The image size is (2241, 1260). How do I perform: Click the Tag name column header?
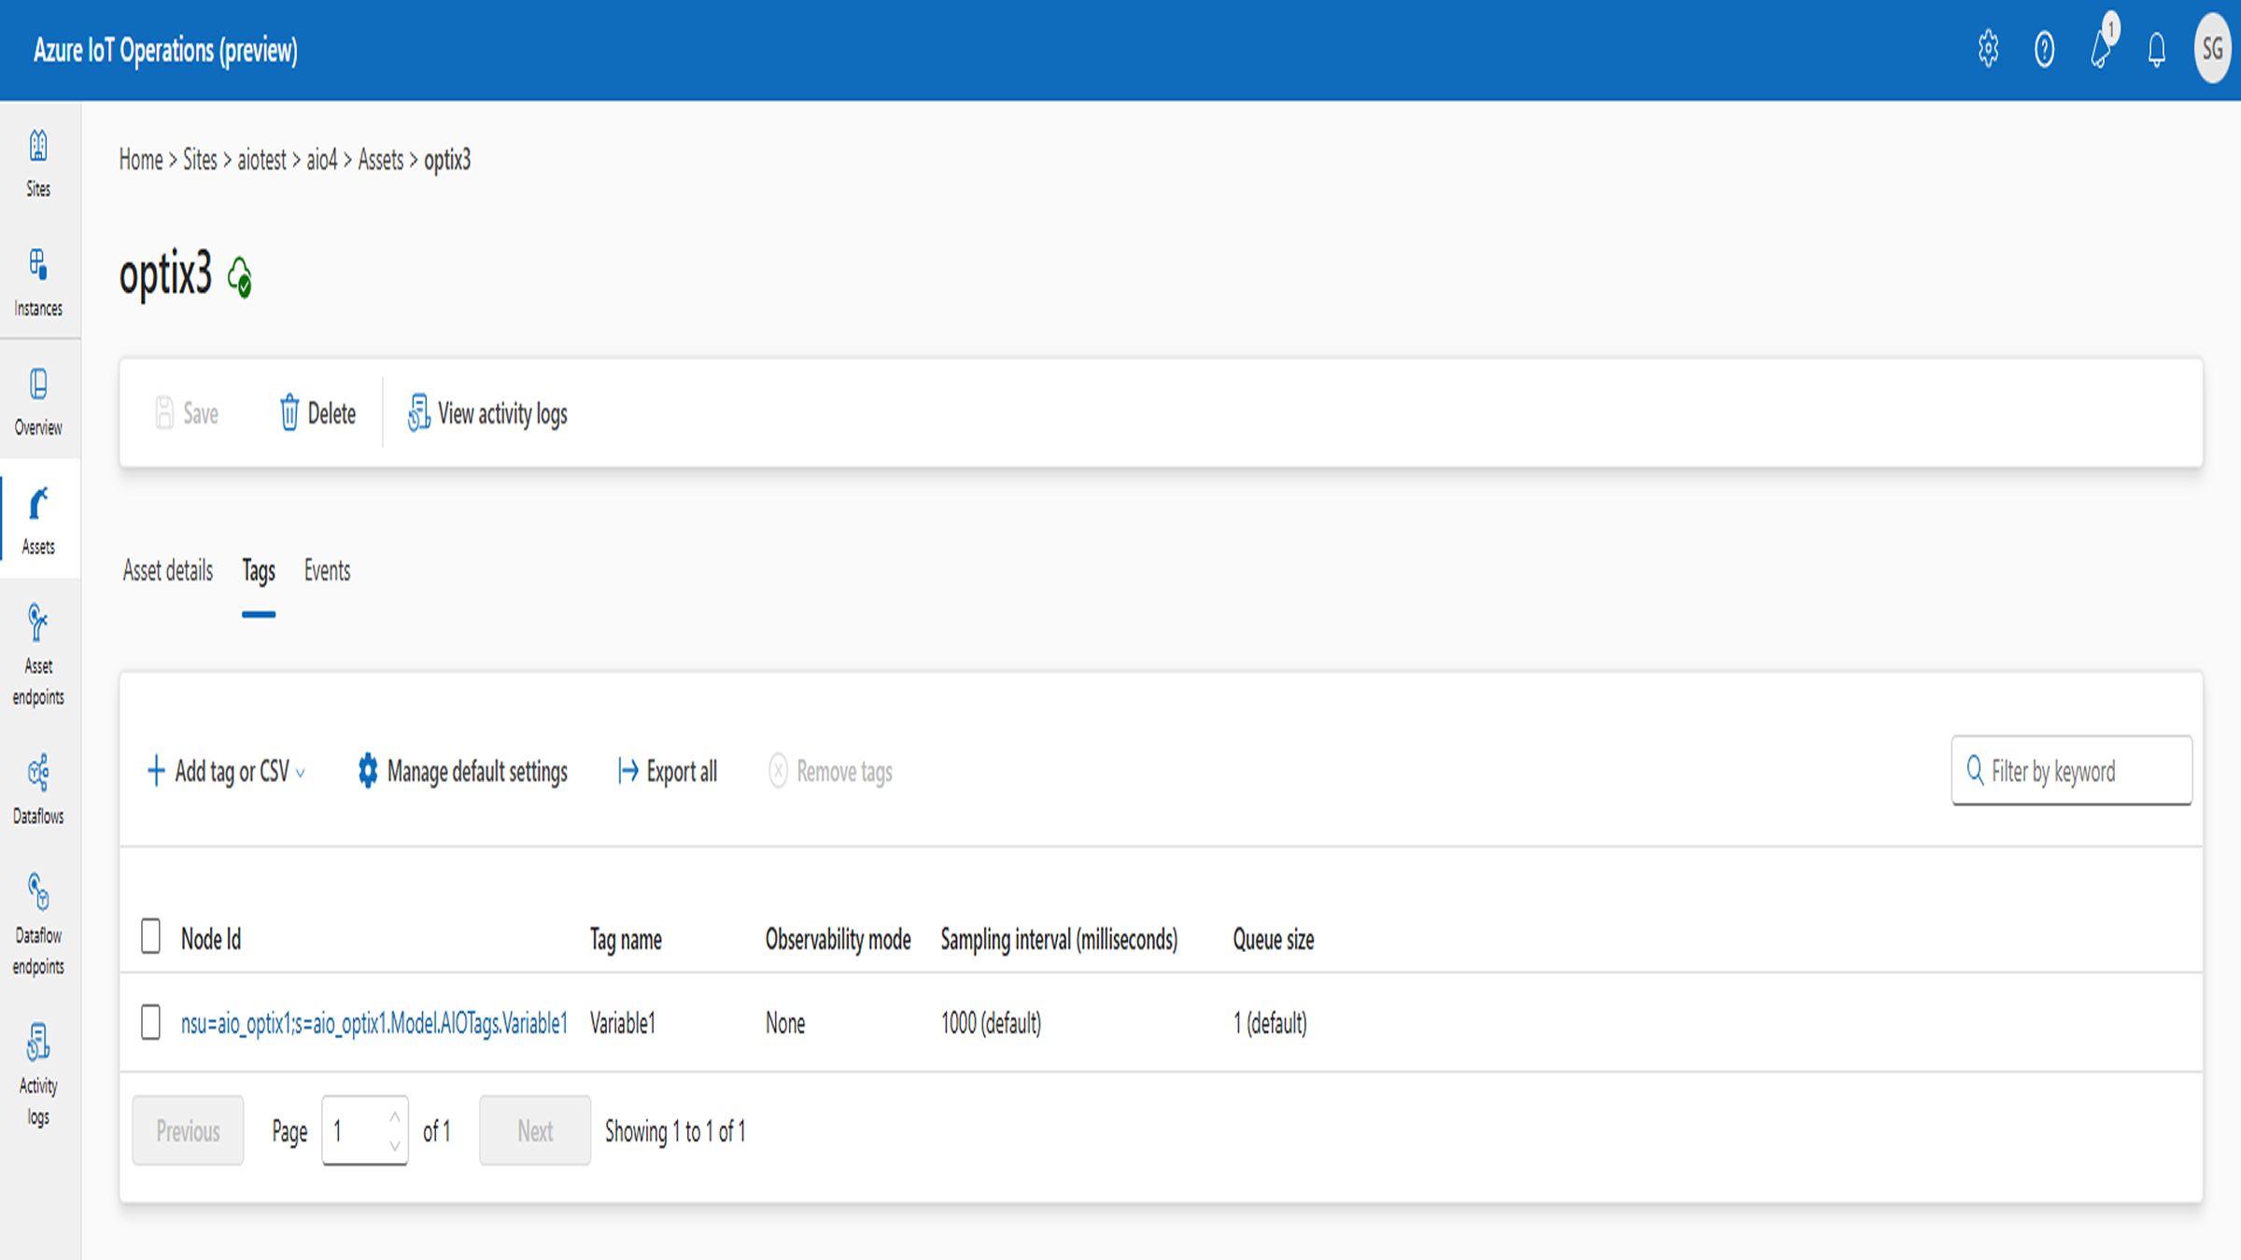(x=626, y=939)
